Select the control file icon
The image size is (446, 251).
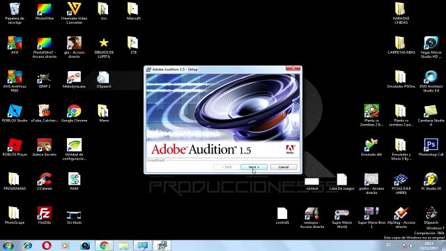[312, 184]
